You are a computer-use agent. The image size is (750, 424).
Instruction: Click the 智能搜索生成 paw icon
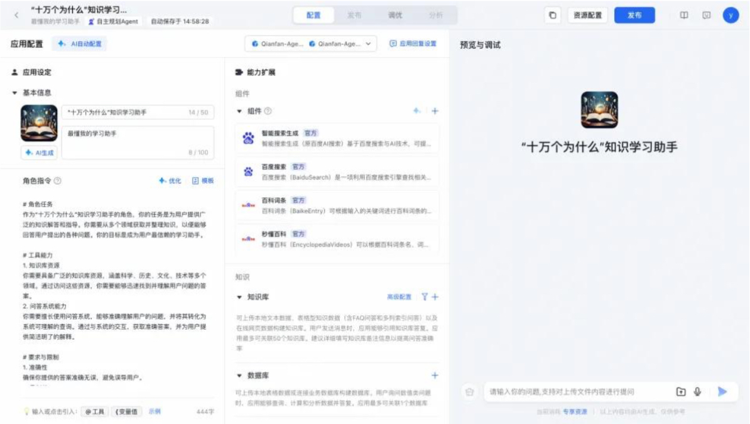pos(248,138)
